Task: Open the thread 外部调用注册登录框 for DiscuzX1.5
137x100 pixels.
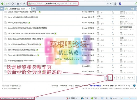Action: [x=21, y=60]
